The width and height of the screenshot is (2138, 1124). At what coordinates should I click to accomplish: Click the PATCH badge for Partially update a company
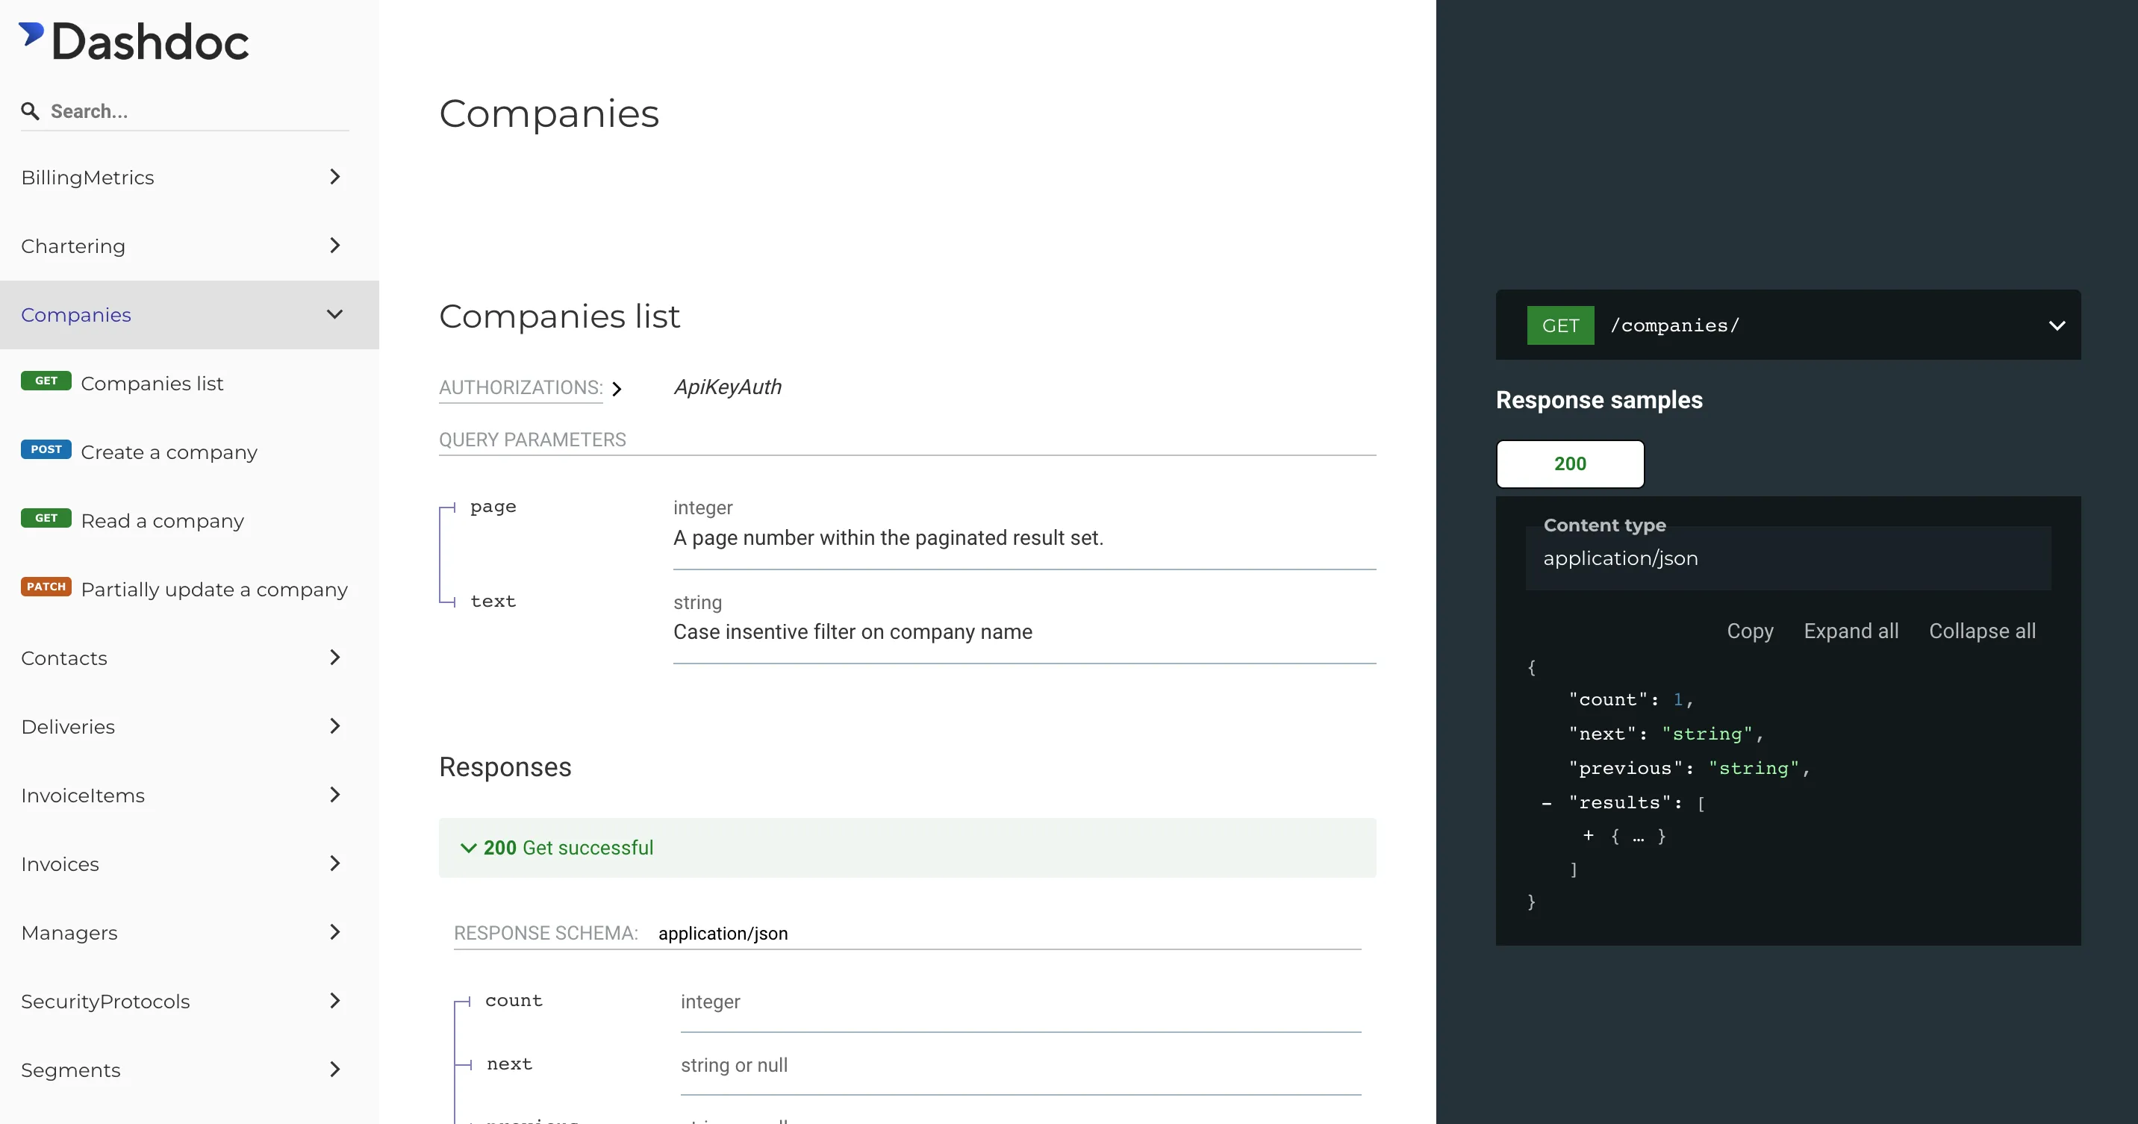click(46, 587)
